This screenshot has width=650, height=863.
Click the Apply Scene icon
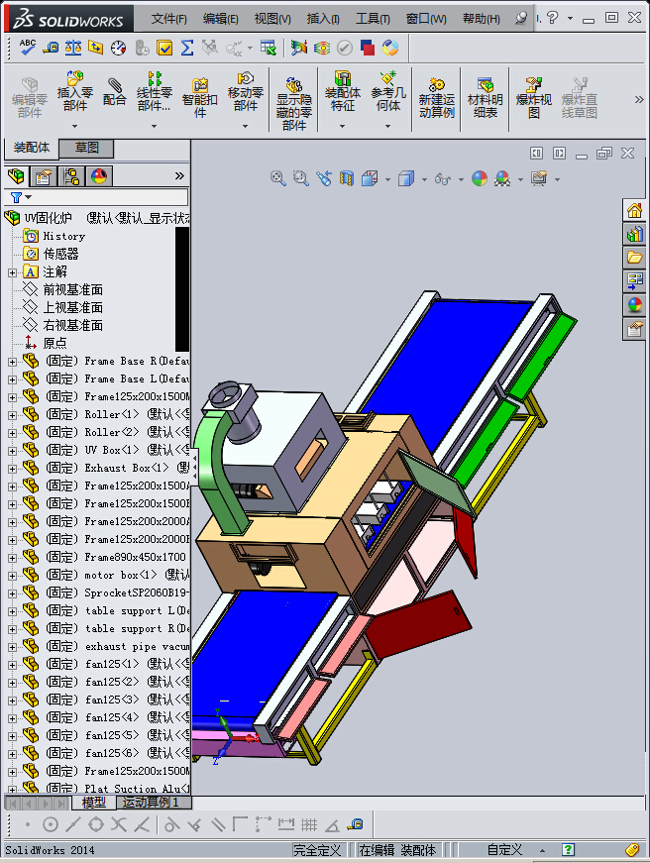[x=502, y=178]
